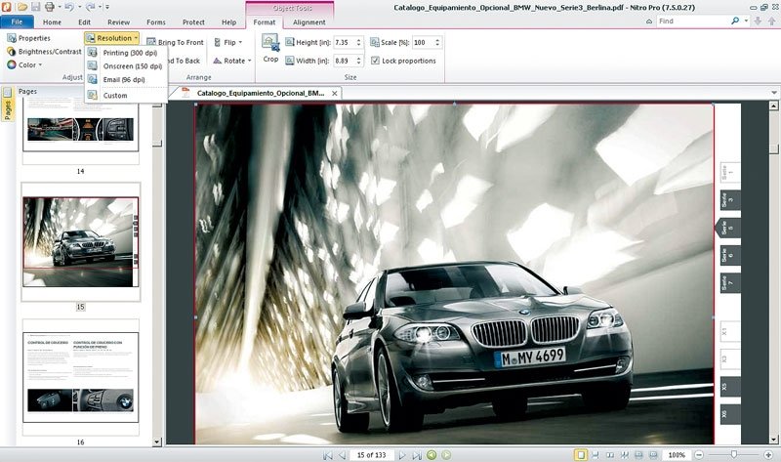Image resolution: width=781 pixels, height=462 pixels.
Task: Click the Redo arrow icon
Action: click(x=90, y=7)
